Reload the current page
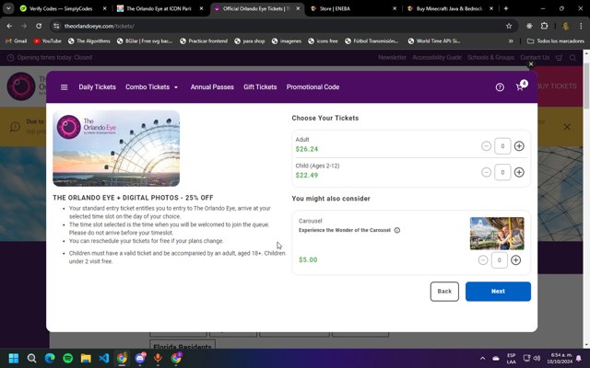Image resolution: width=590 pixels, height=368 pixels. [x=39, y=26]
